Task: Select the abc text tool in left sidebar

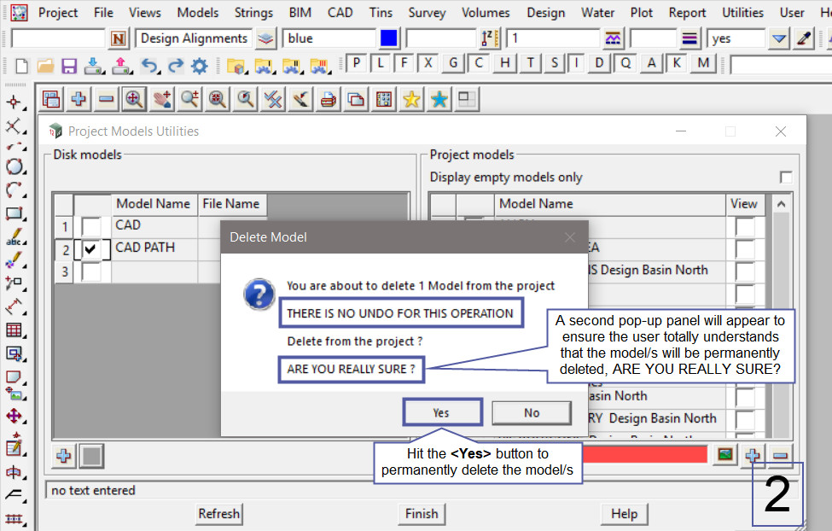Action: [x=15, y=236]
